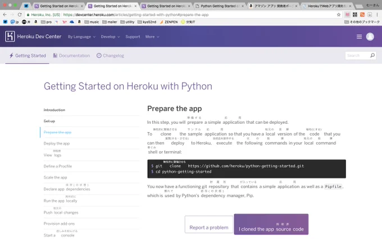Viewport: 382px width, 239px height.
Task: Click the OneDrive cloud bookmark icon
Action: click(72, 22)
